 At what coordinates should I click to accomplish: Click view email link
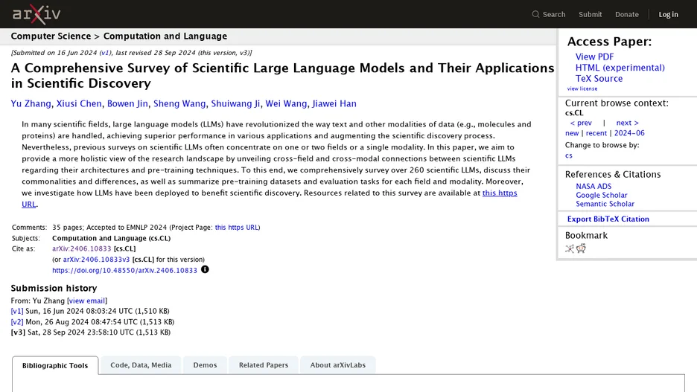pyautogui.click(x=87, y=301)
